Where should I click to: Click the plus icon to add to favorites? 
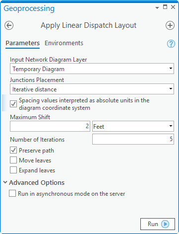(x=170, y=25)
